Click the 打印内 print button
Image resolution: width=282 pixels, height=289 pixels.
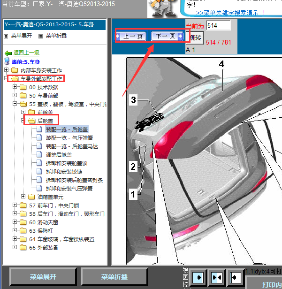(264, 283)
